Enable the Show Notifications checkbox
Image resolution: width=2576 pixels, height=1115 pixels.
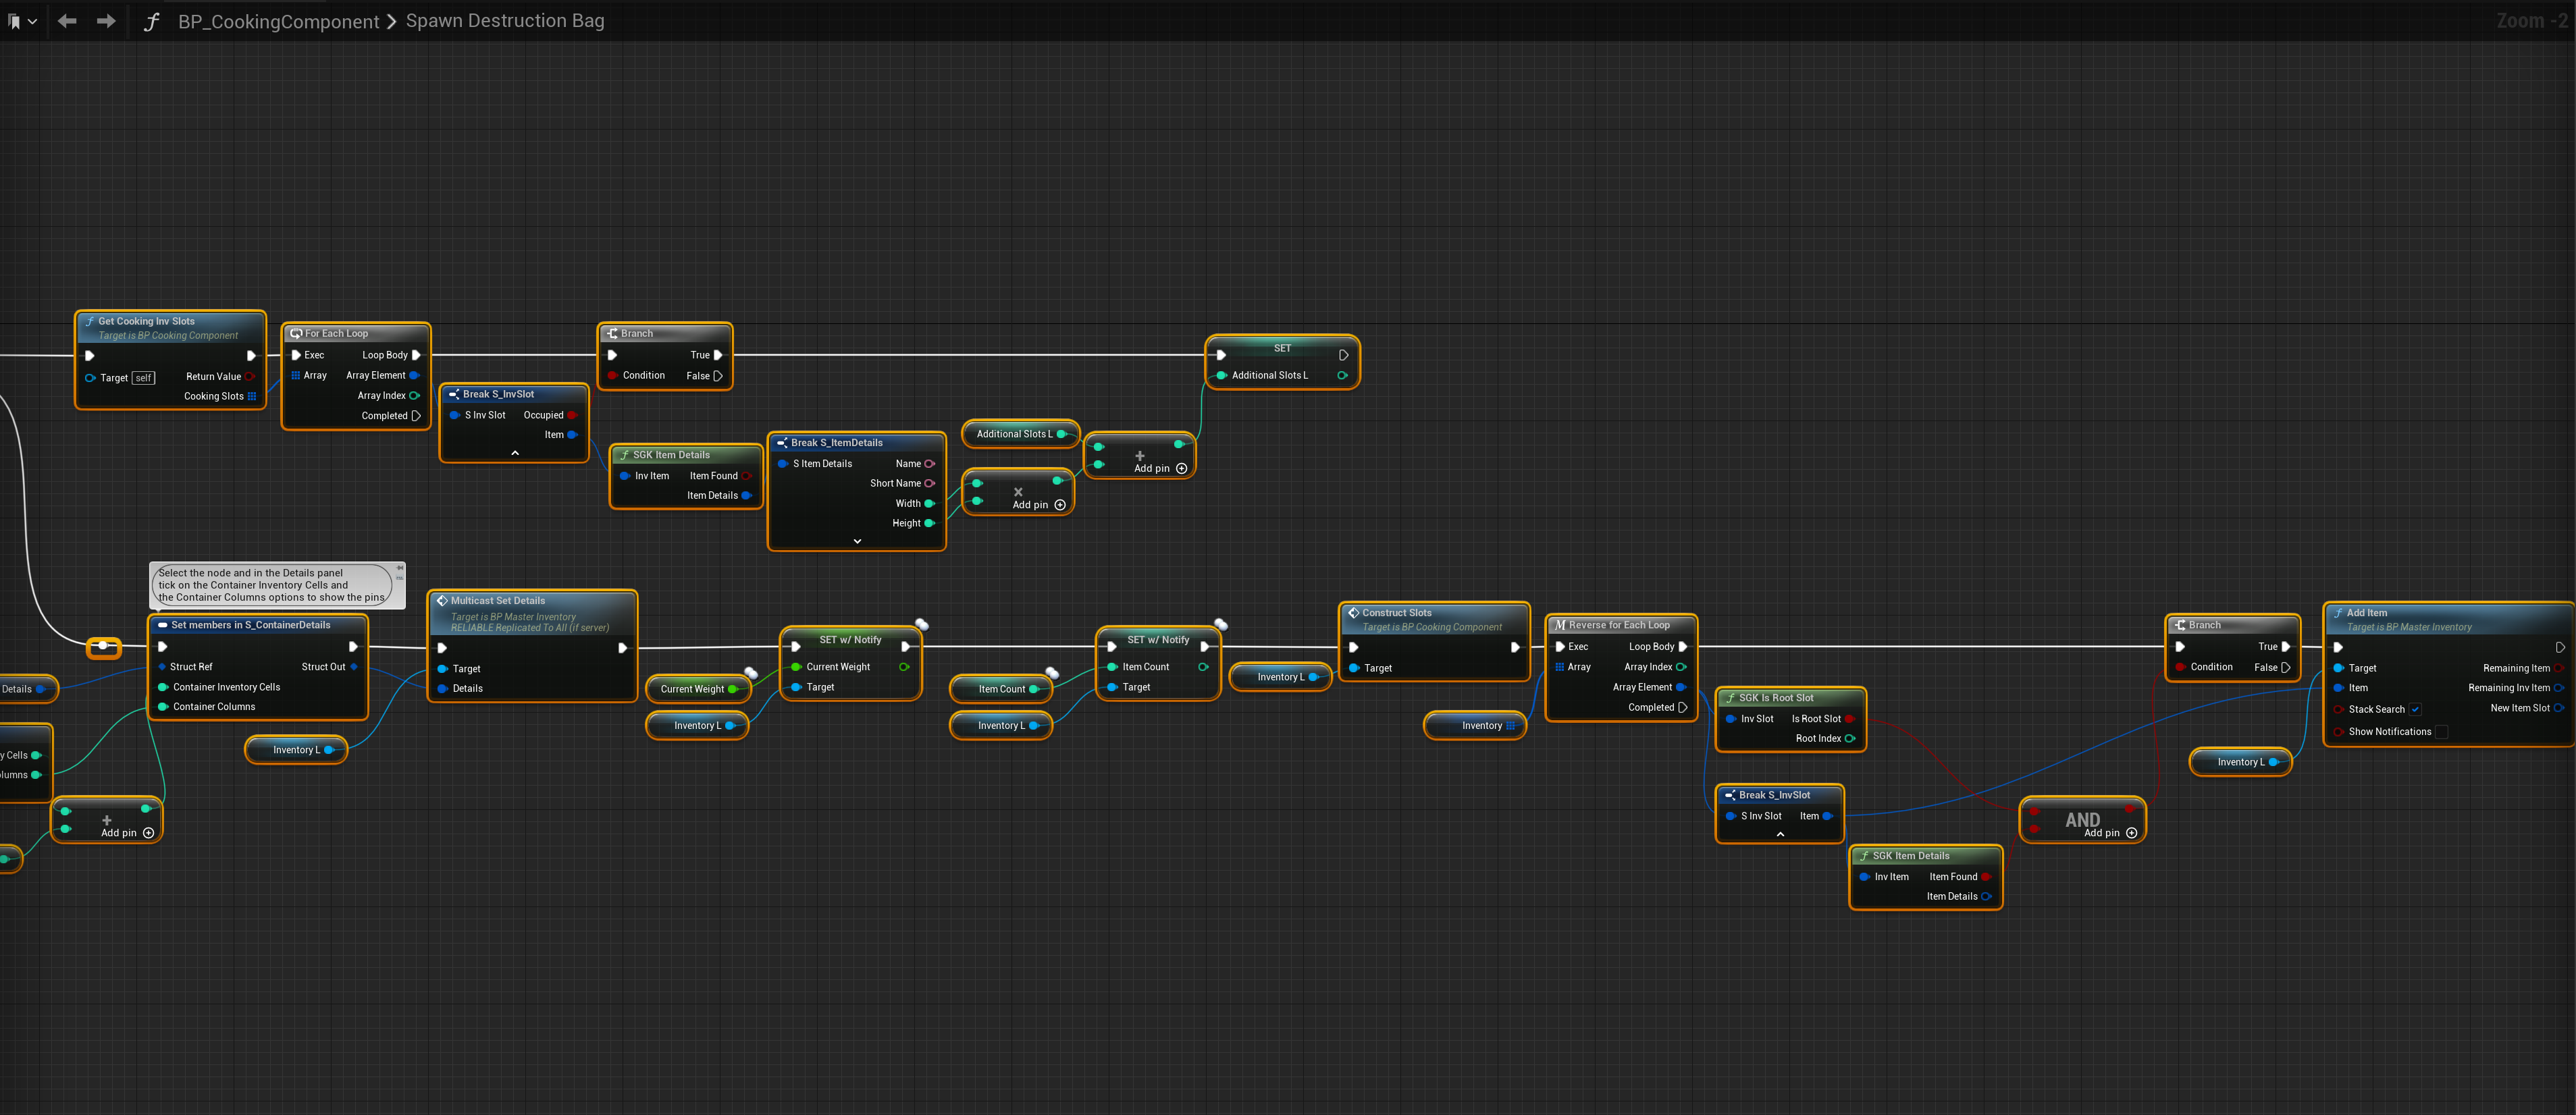2441,732
